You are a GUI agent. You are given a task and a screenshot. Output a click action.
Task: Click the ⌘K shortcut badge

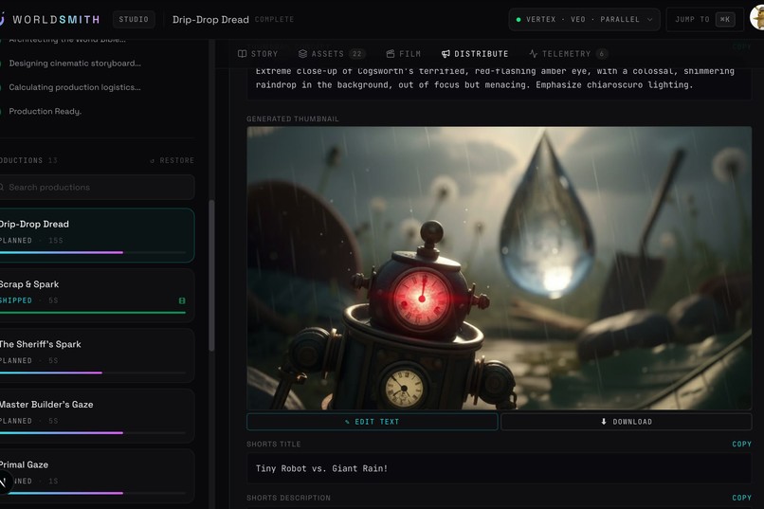(725, 20)
